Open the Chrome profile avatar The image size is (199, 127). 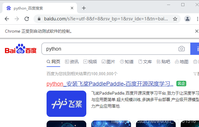click(x=188, y=19)
